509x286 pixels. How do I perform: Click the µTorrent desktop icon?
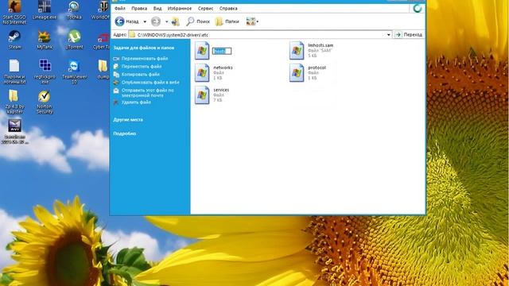[74, 40]
